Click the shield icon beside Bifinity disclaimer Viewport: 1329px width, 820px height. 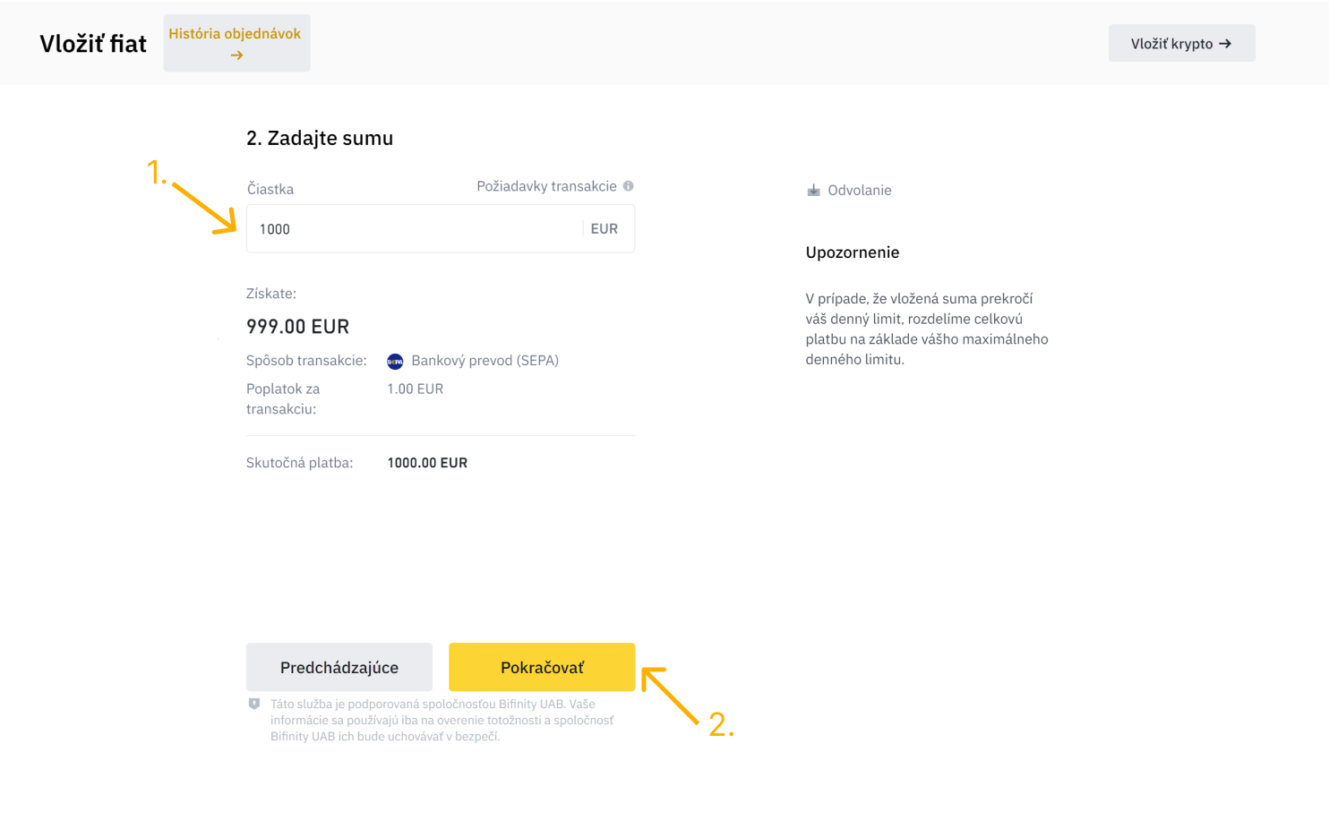[x=254, y=705]
